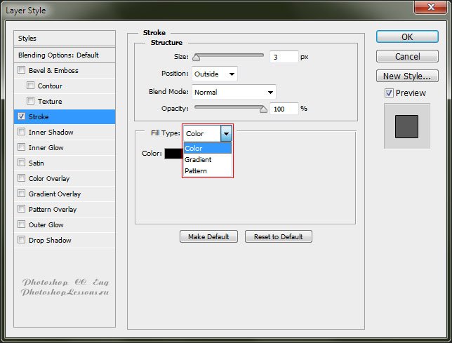Open the black stroke color swatch
The width and height of the screenshot is (452, 343).
pos(173,154)
